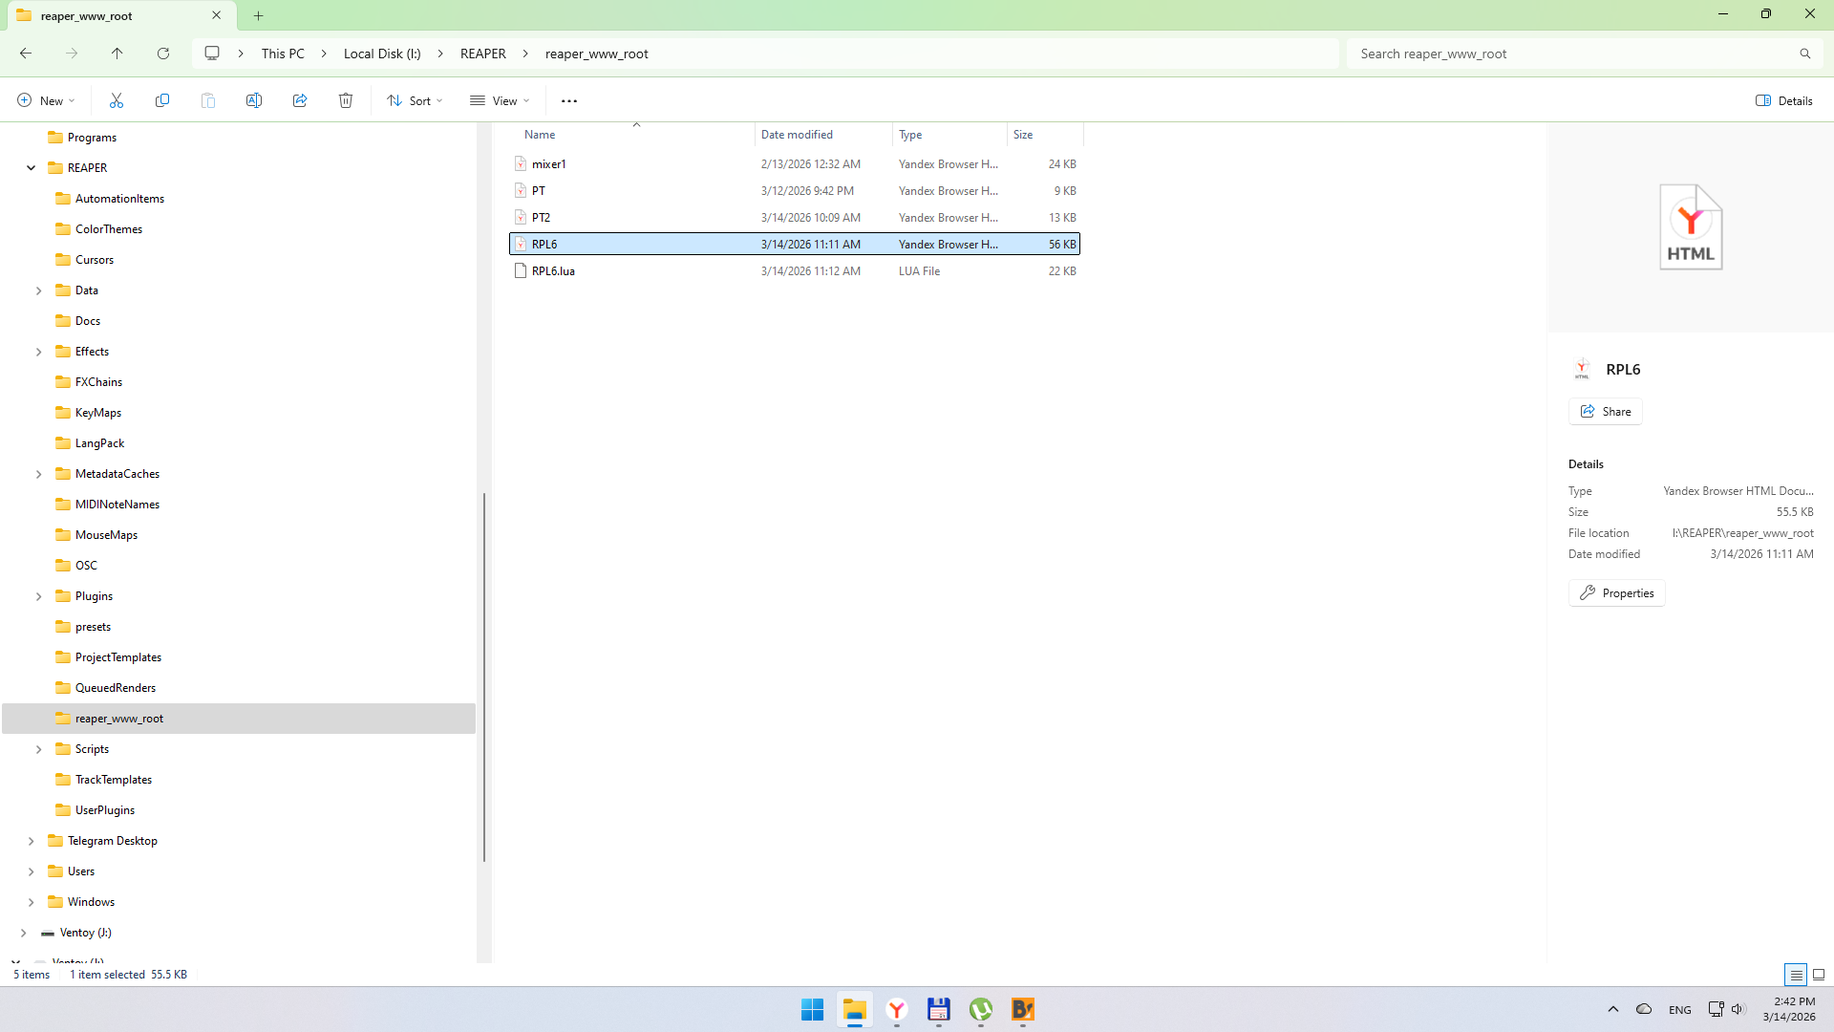
Task: Open the View dropdown menu
Action: (x=500, y=100)
